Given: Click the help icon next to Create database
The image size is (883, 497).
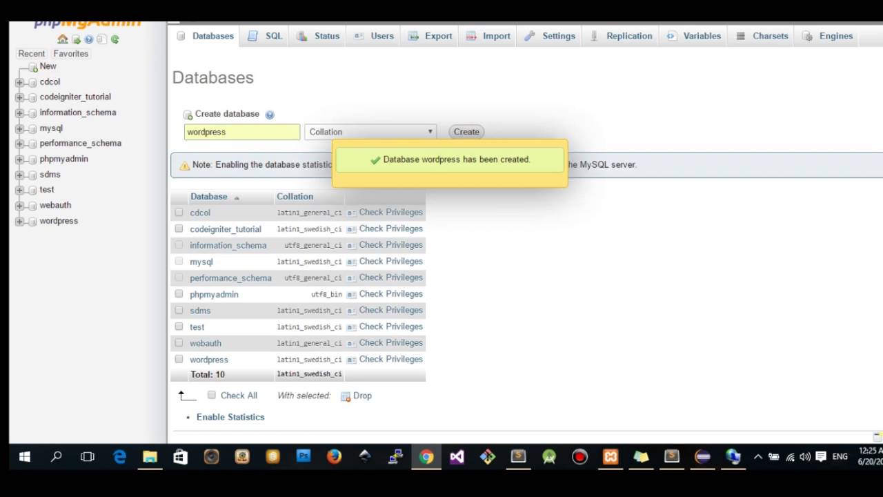Looking at the screenshot, I should (x=270, y=115).
